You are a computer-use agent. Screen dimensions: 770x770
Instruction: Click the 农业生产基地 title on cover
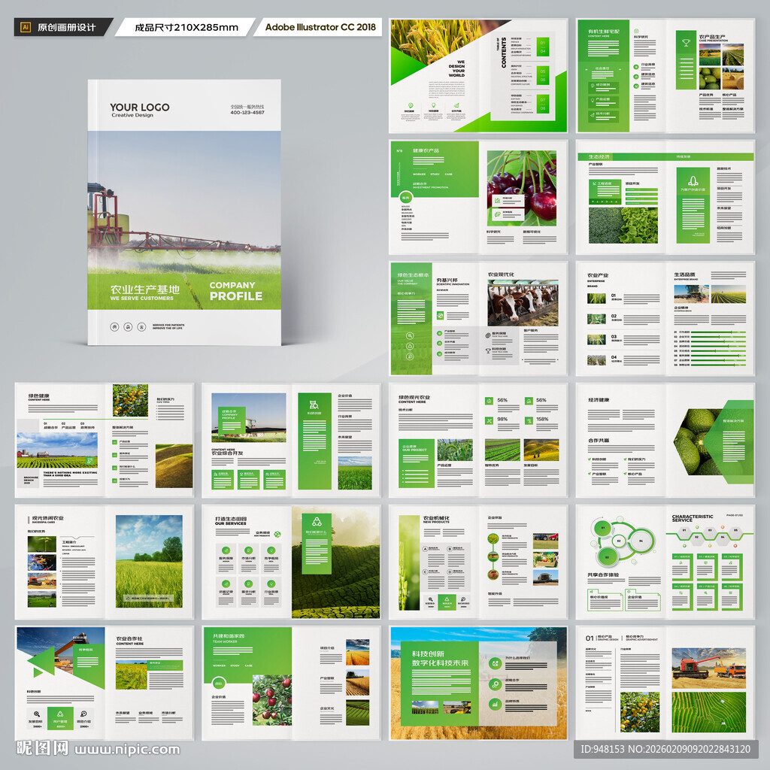point(144,290)
